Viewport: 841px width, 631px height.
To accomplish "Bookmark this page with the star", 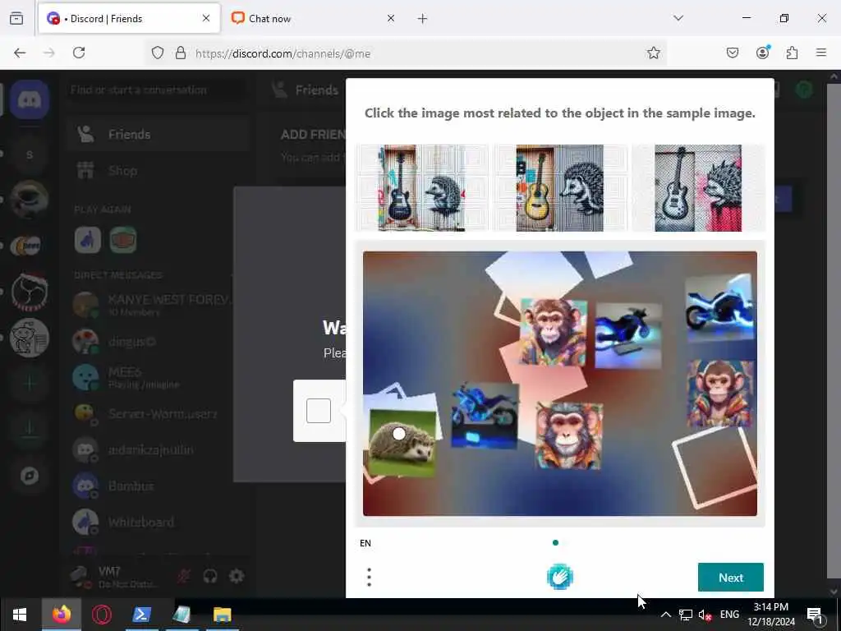I will [653, 53].
